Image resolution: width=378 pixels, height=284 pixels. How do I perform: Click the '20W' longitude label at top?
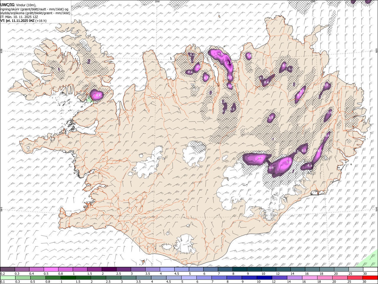(157, 1)
